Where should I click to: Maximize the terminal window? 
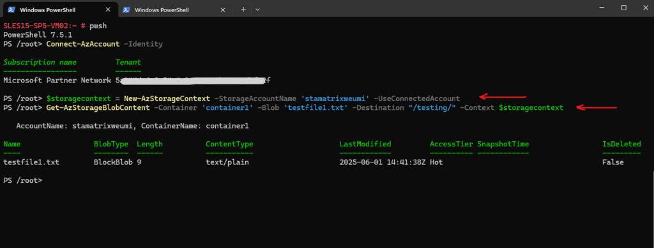[x=623, y=8]
